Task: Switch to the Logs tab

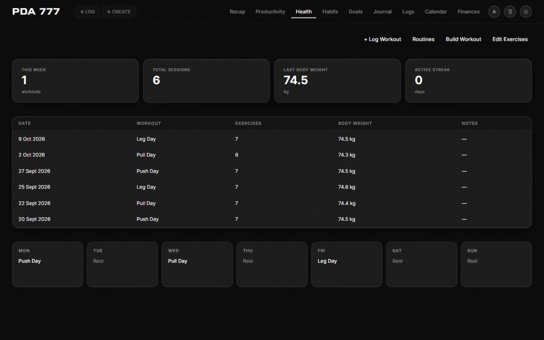Action: pyautogui.click(x=408, y=12)
